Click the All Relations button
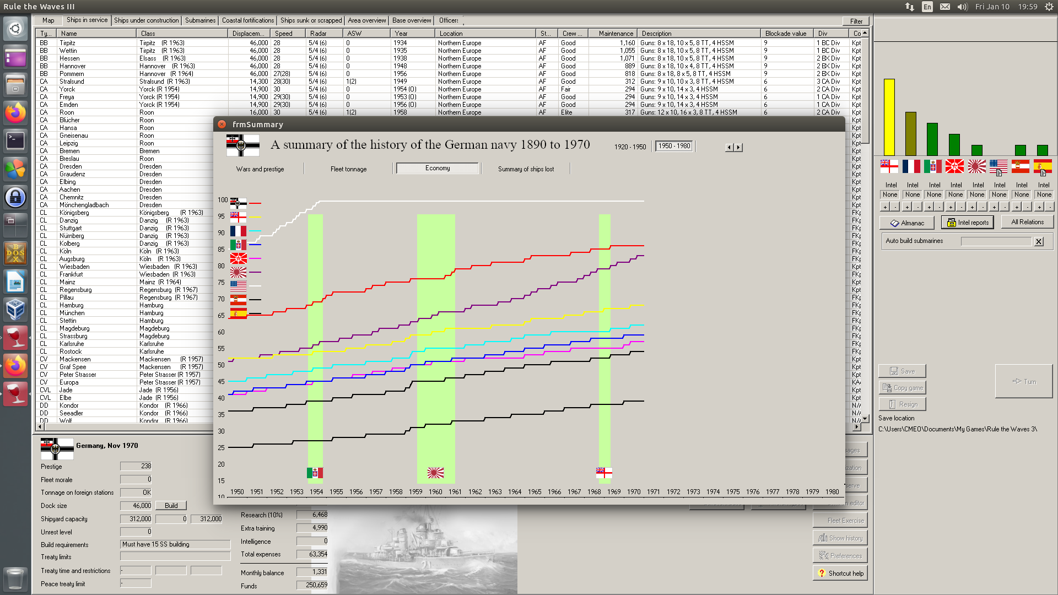The height and width of the screenshot is (595, 1058). [1027, 222]
